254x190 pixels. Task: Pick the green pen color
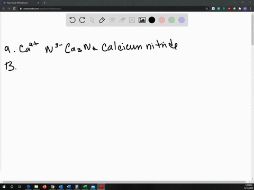click(171, 20)
